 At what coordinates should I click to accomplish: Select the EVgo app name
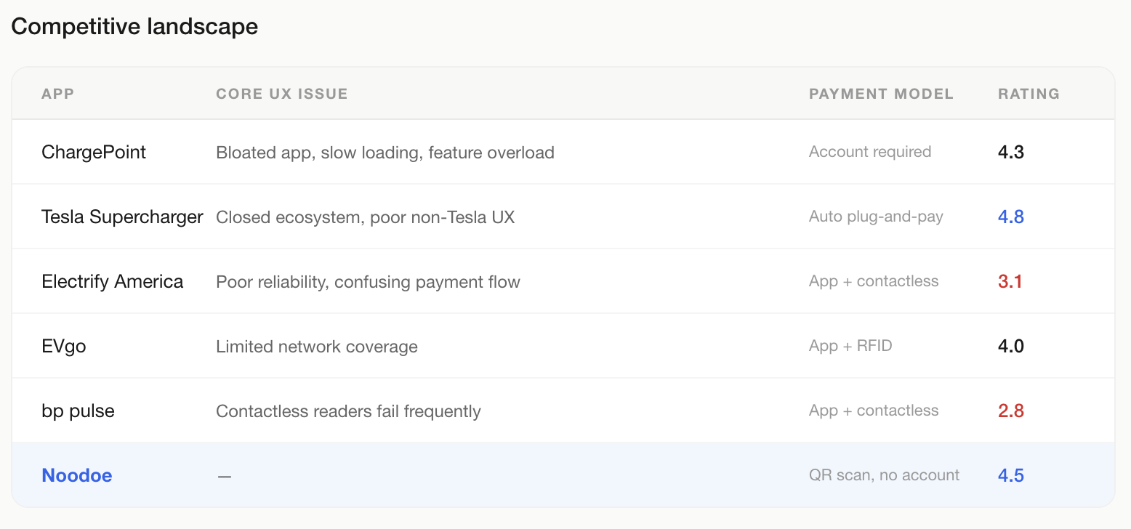64,346
